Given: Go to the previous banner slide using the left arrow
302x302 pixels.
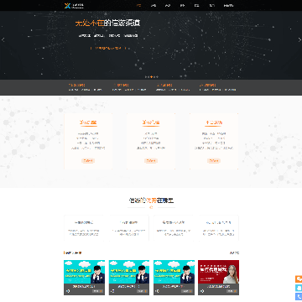Looking at the screenshot, I should coord(3,40).
